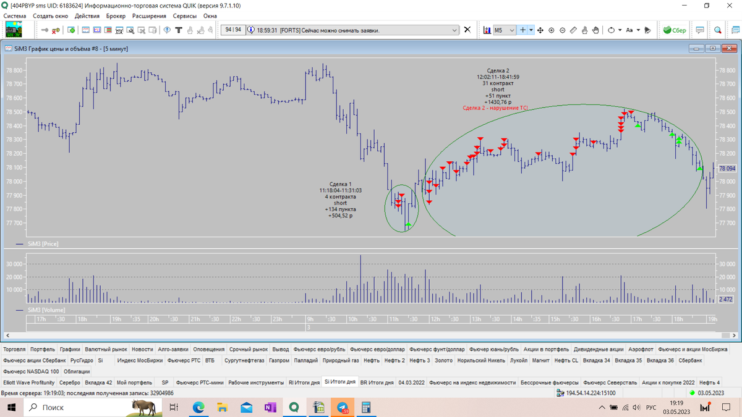Click the bold T text icon
This screenshot has width=742, height=417.
[x=179, y=30]
